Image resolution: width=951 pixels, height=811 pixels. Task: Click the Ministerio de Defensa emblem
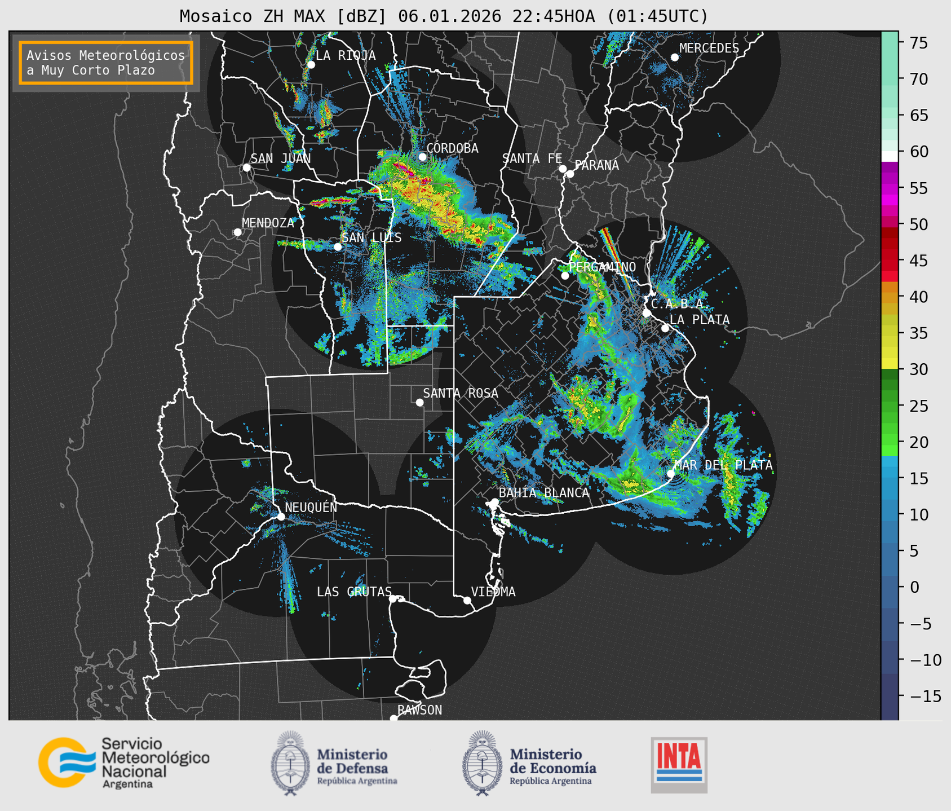pos(290,763)
